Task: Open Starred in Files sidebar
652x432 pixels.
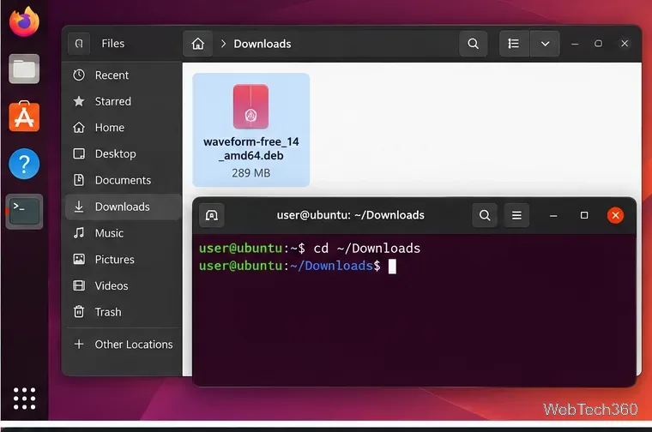Action: tap(123, 101)
